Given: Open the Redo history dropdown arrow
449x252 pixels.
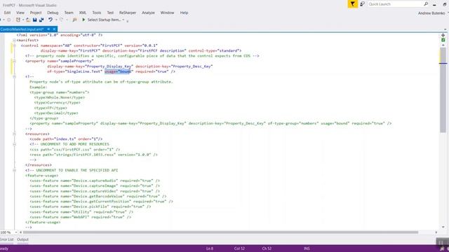Looking at the screenshot, I should pos(67,20).
